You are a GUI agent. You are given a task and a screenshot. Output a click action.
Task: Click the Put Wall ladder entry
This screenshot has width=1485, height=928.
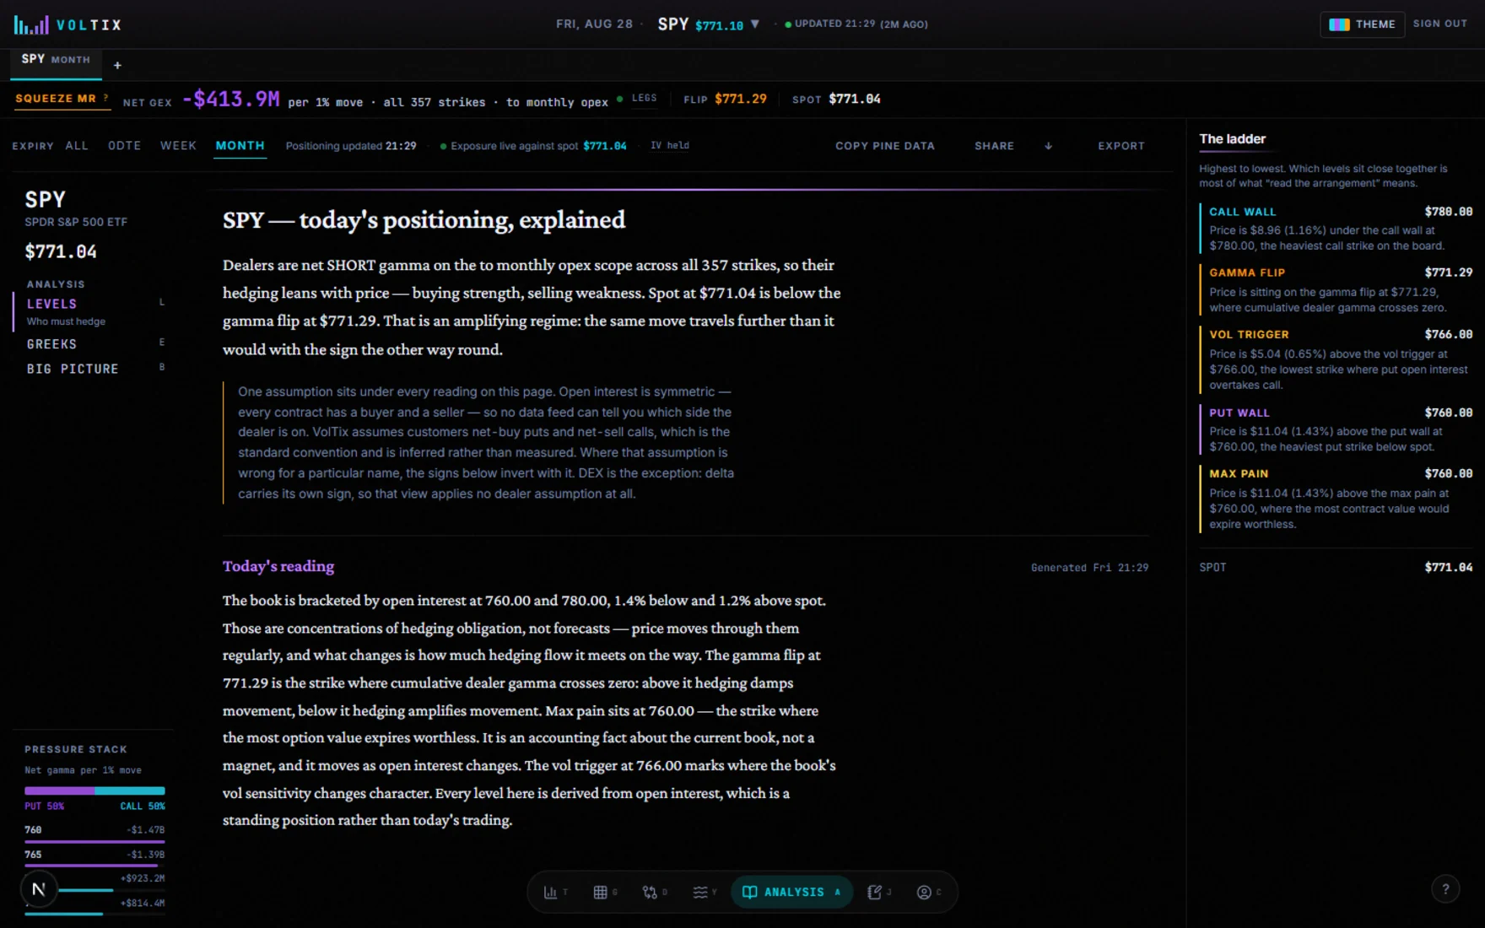tap(1336, 429)
